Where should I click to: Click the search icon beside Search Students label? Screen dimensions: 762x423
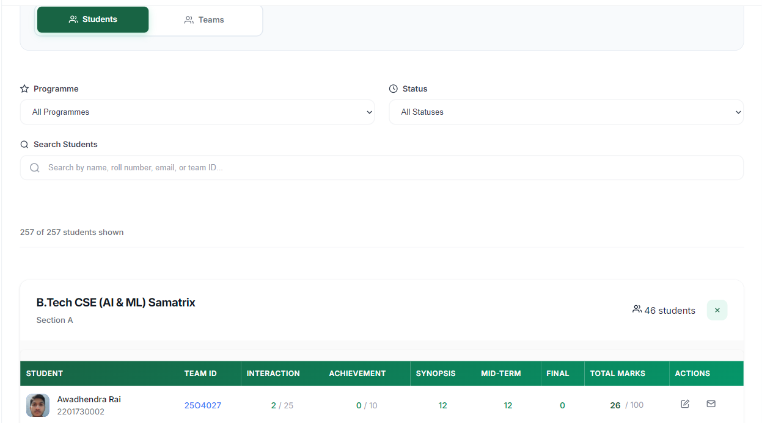coord(24,145)
